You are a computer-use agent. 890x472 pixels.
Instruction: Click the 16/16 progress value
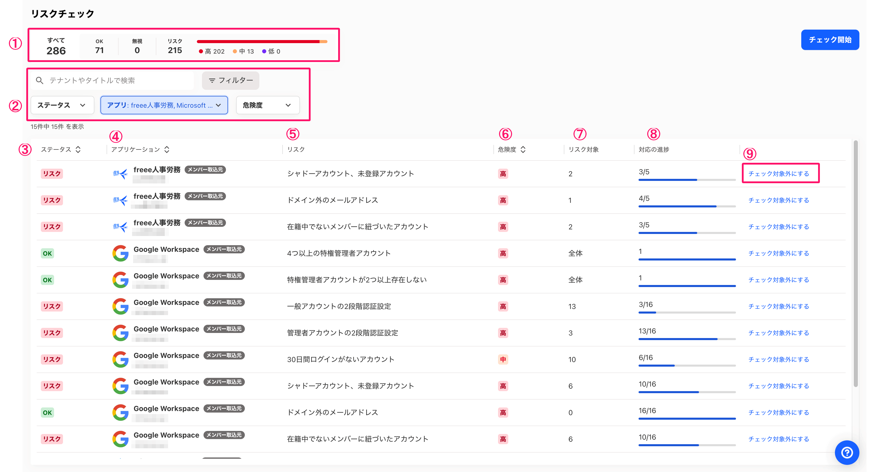click(x=647, y=411)
